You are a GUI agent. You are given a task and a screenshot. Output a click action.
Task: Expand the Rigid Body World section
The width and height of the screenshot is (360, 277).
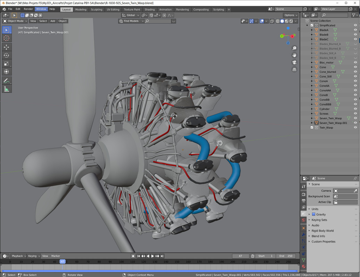click(322, 231)
